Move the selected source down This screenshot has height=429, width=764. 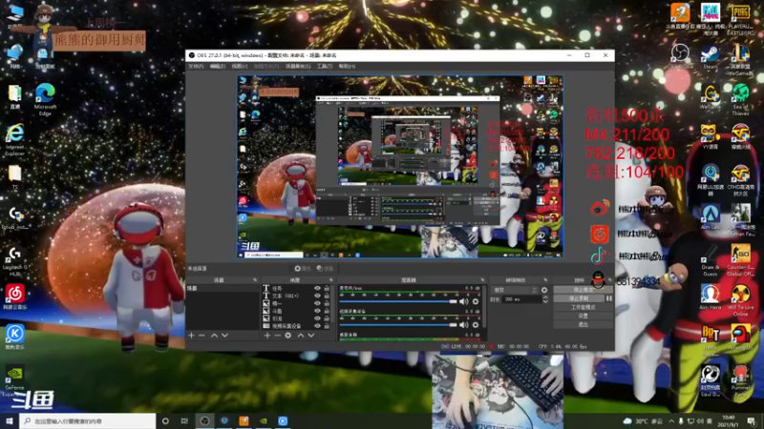[x=311, y=336]
